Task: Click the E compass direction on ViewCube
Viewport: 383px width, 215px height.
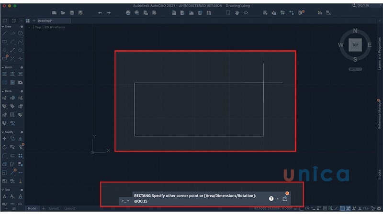Action: 369,45
